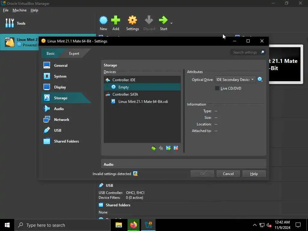This screenshot has width=308, height=231.
Task: Switch to the Expert settings tab
Action: tap(74, 54)
